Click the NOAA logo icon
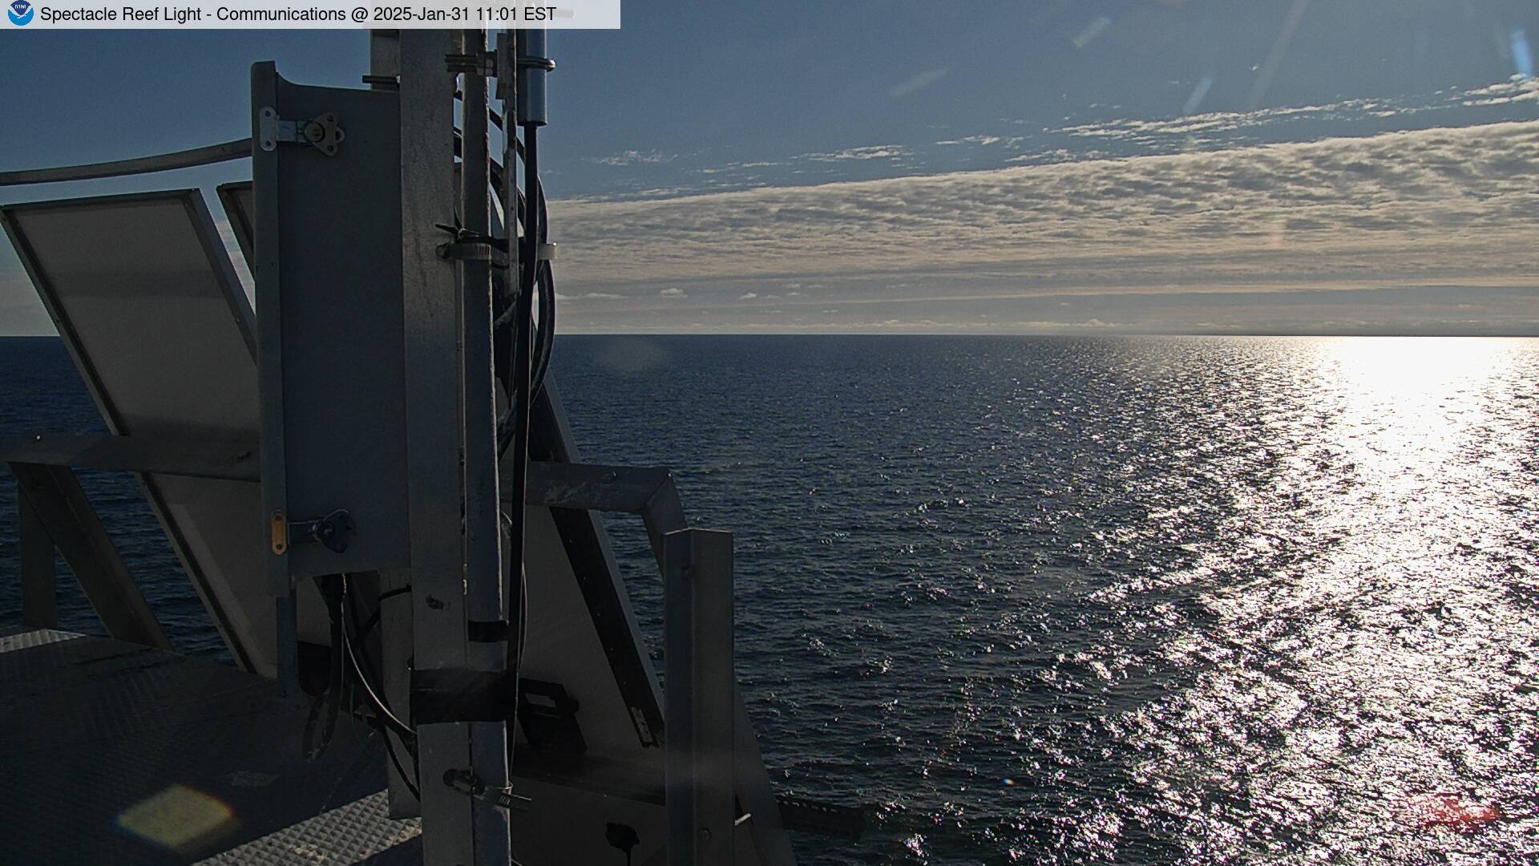The image size is (1539, 866). [x=20, y=14]
